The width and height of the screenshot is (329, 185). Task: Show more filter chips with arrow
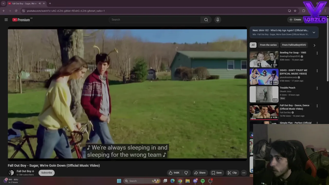pyautogui.click(x=314, y=45)
